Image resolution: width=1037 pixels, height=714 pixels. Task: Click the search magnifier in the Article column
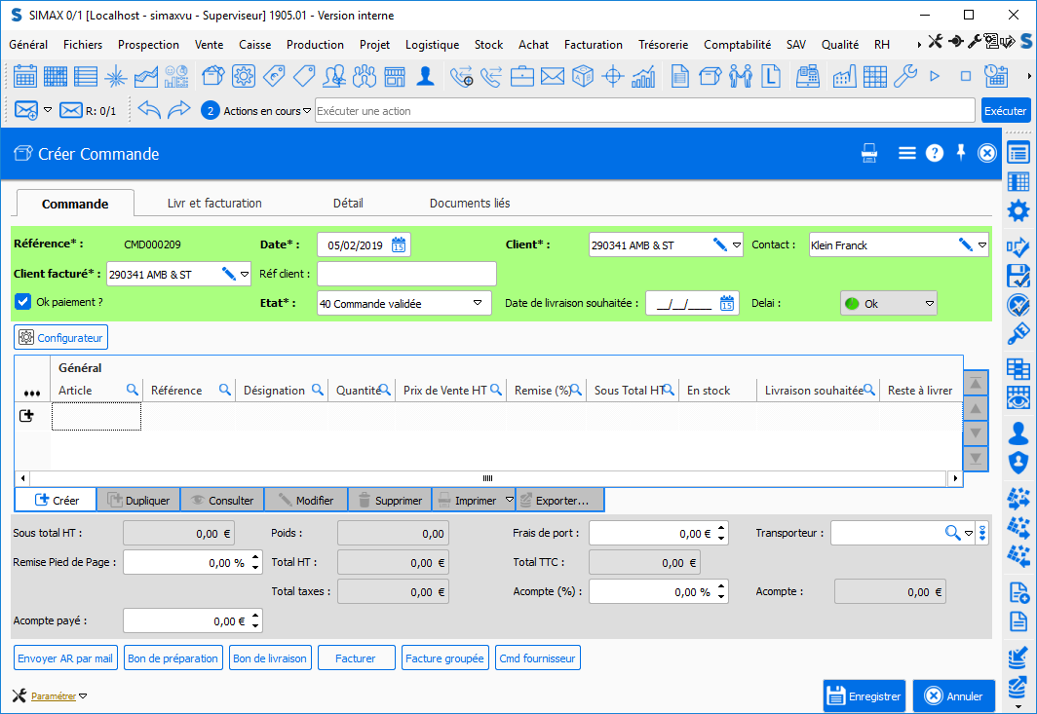pos(133,390)
